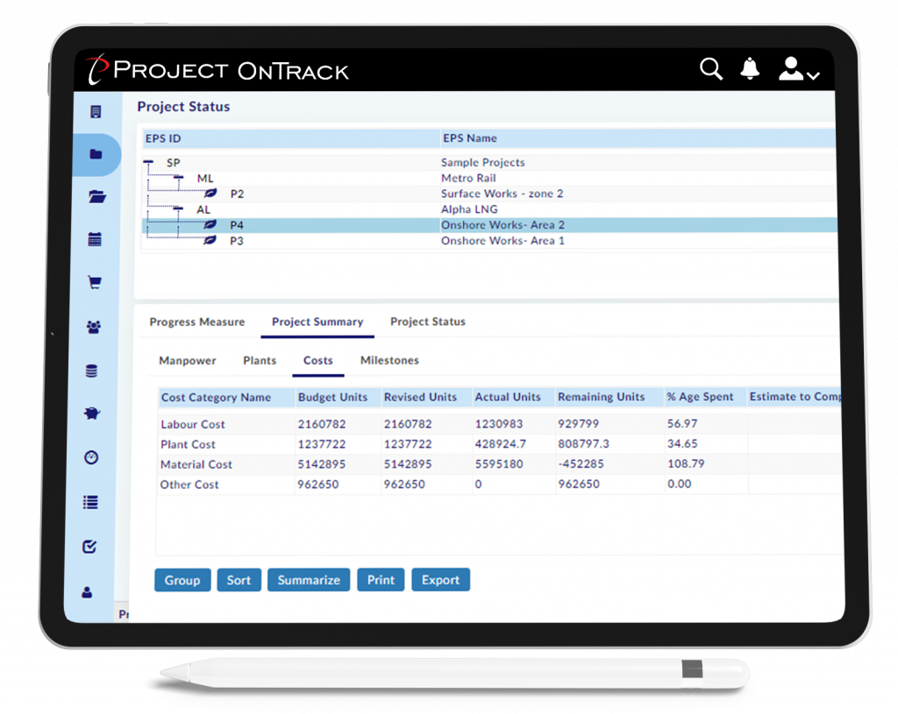Click the Project OnTrack logo

[x=217, y=70]
